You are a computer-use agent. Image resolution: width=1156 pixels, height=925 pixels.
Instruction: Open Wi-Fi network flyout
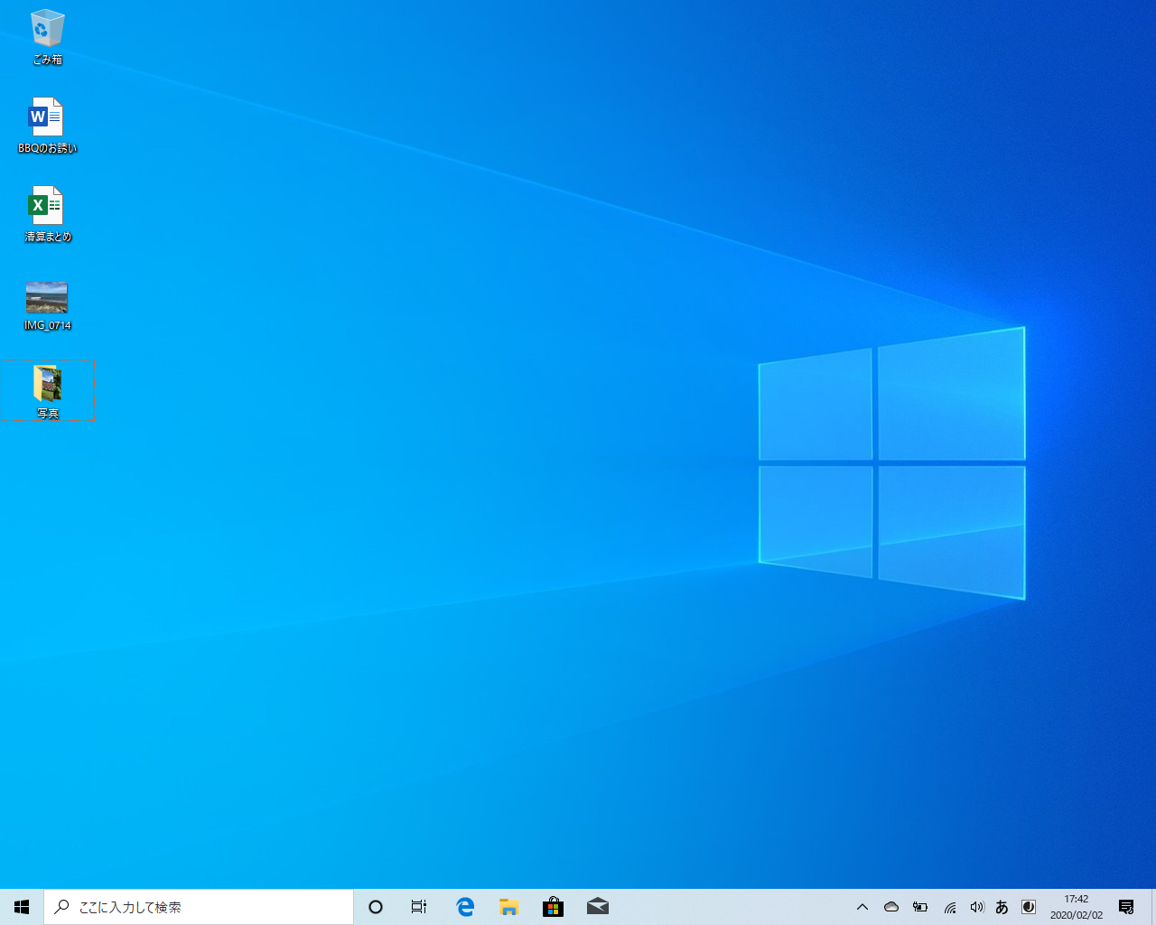click(x=949, y=907)
